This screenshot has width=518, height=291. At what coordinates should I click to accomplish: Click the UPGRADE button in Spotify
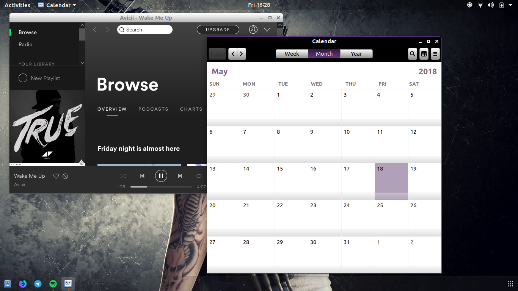(x=218, y=30)
